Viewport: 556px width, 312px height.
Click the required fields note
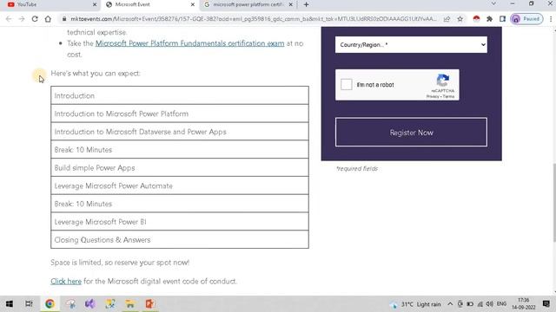point(357,169)
